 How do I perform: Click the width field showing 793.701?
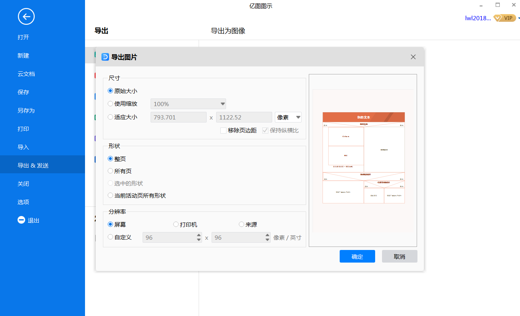click(179, 117)
